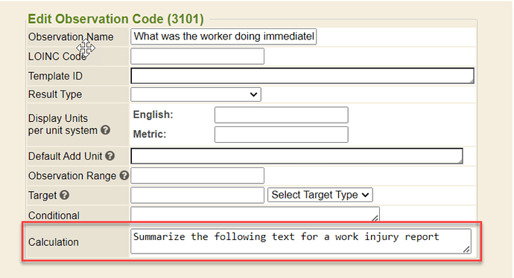Click the Result Type label
Viewport: 514px width, 278px height.
point(55,94)
